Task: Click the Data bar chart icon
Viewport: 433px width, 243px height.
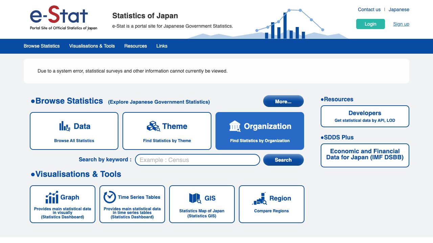Action: tap(64, 126)
